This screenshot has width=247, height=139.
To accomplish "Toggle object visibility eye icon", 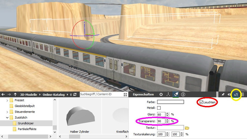I will click(x=229, y=95).
